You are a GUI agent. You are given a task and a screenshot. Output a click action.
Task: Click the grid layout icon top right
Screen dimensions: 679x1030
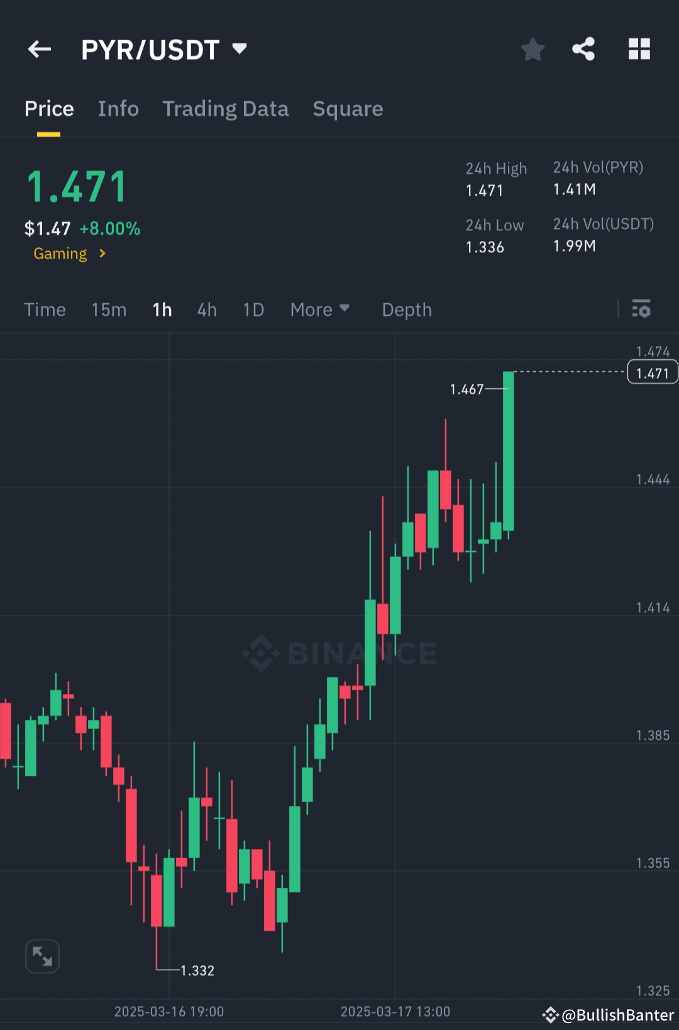[x=639, y=48]
